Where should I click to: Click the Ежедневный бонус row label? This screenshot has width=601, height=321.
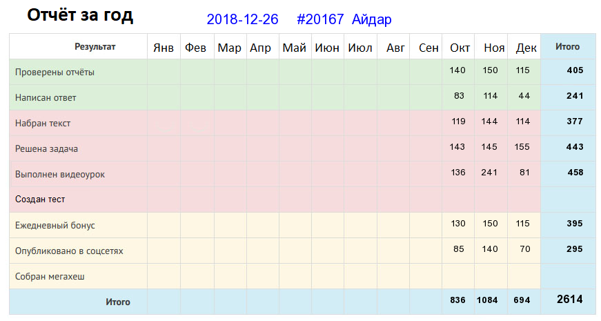click(x=55, y=225)
